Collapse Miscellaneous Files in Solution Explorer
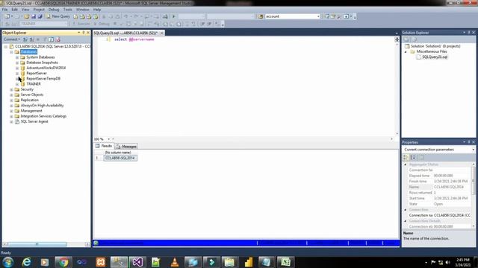 point(406,52)
